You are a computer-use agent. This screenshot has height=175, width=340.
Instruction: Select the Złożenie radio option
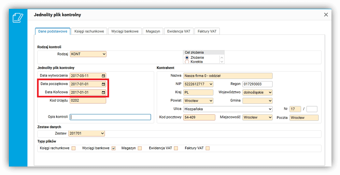[x=187, y=58]
